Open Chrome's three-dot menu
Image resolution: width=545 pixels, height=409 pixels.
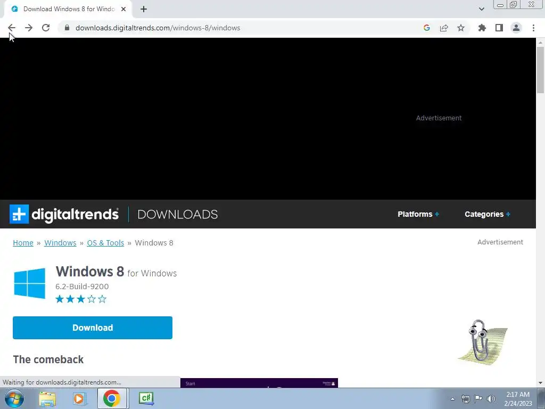click(x=533, y=28)
